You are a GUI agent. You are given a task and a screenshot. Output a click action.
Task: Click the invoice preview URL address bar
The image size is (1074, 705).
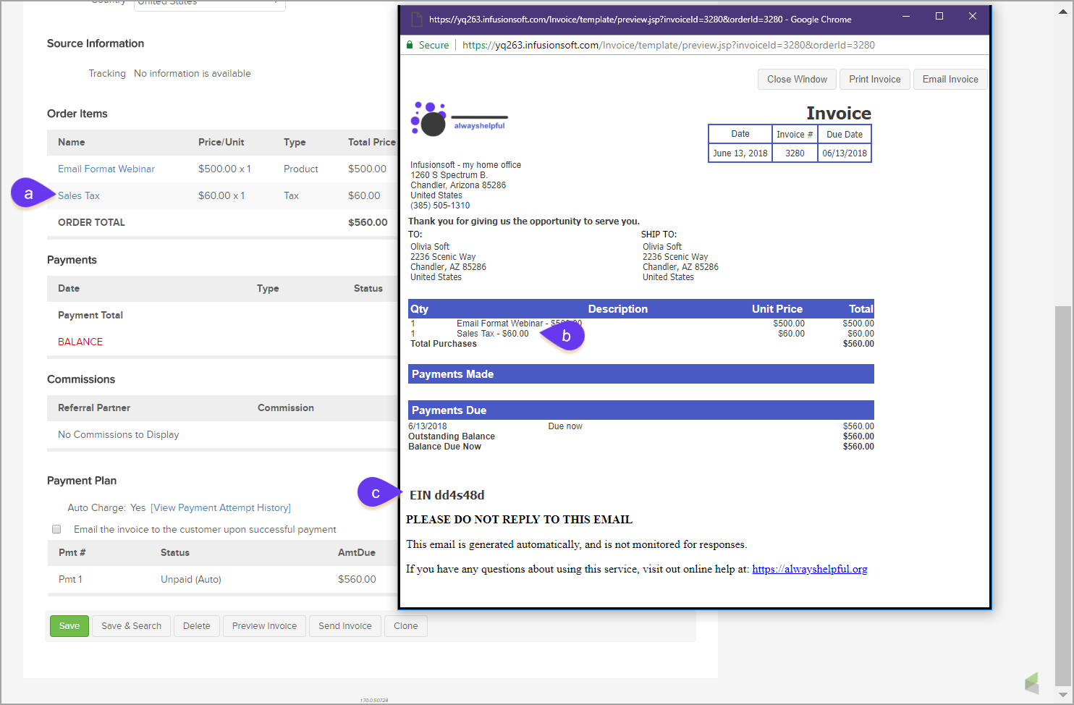[668, 45]
